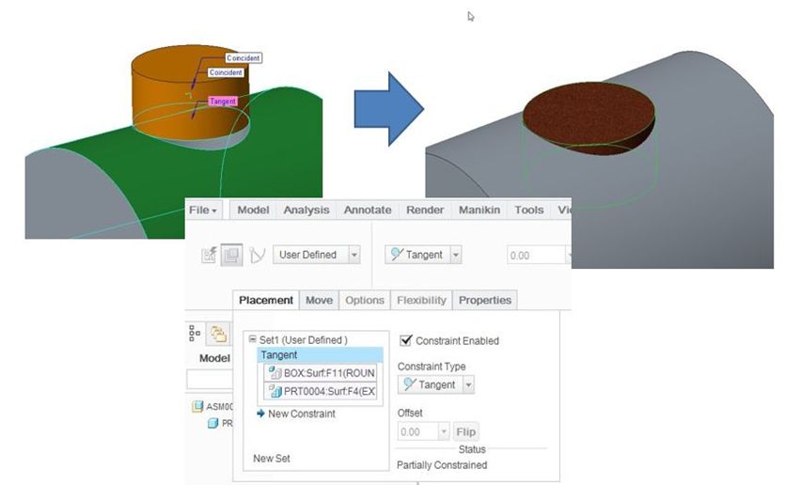Select the PRT0004:Surf:F4 reference
Viewport: 785px width, 485px height.
click(x=321, y=391)
